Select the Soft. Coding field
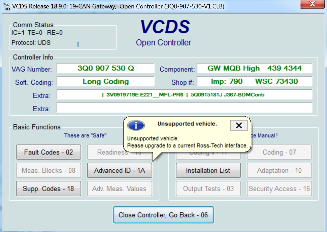The height and width of the screenshot is (232, 327). 106,82
